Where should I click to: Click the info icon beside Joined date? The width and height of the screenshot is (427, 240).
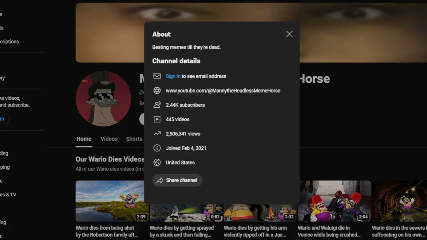(157, 148)
